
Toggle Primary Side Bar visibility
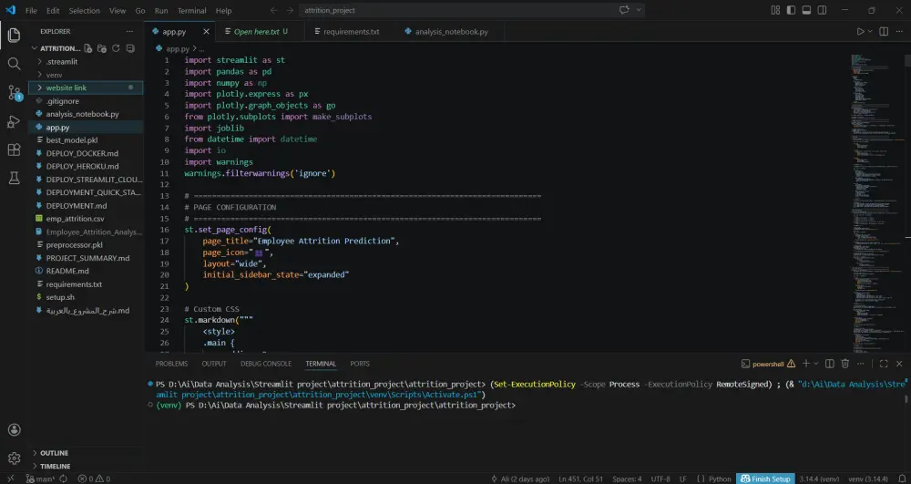click(791, 10)
